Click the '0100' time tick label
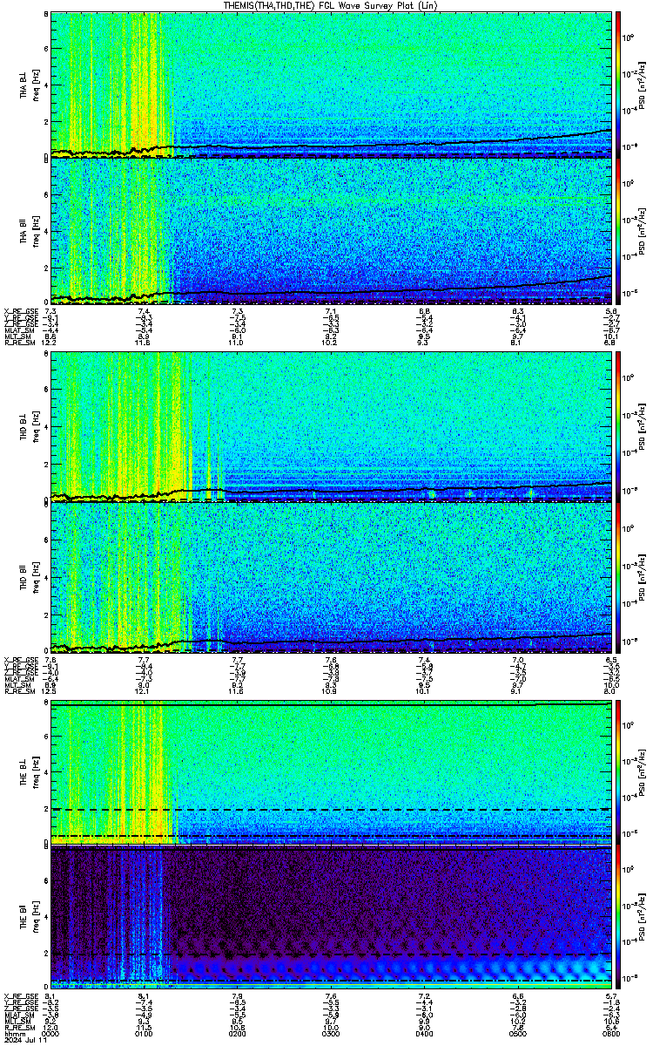Screen dimensions: 653x1046 (x=145, y=1033)
